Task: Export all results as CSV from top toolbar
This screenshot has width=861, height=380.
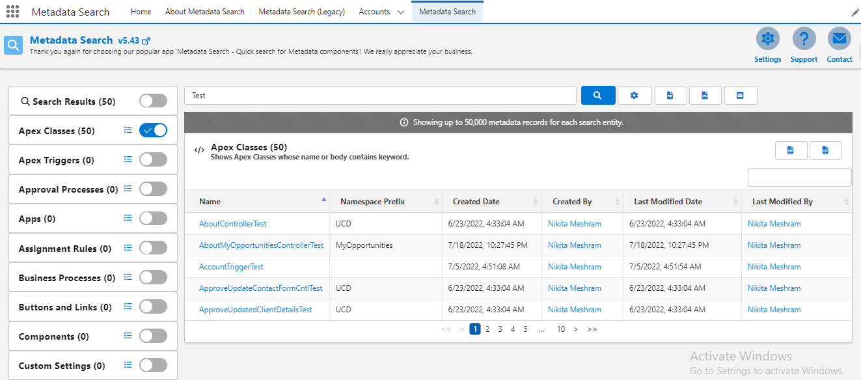Action: point(705,96)
